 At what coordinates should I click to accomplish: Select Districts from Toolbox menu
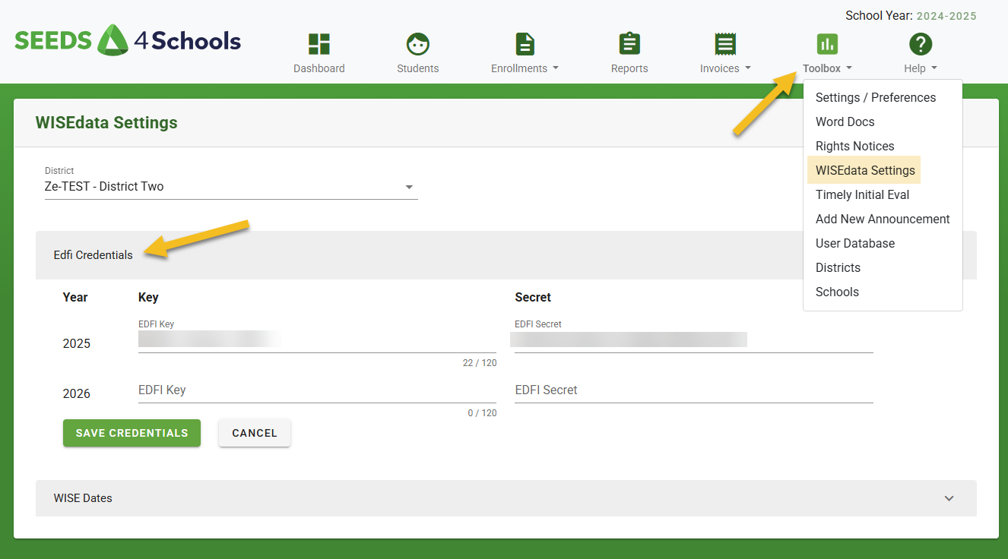pos(838,267)
